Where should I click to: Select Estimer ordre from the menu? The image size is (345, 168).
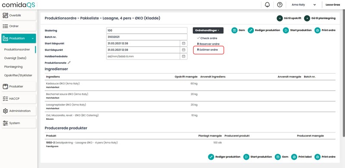click(x=207, y=50)
